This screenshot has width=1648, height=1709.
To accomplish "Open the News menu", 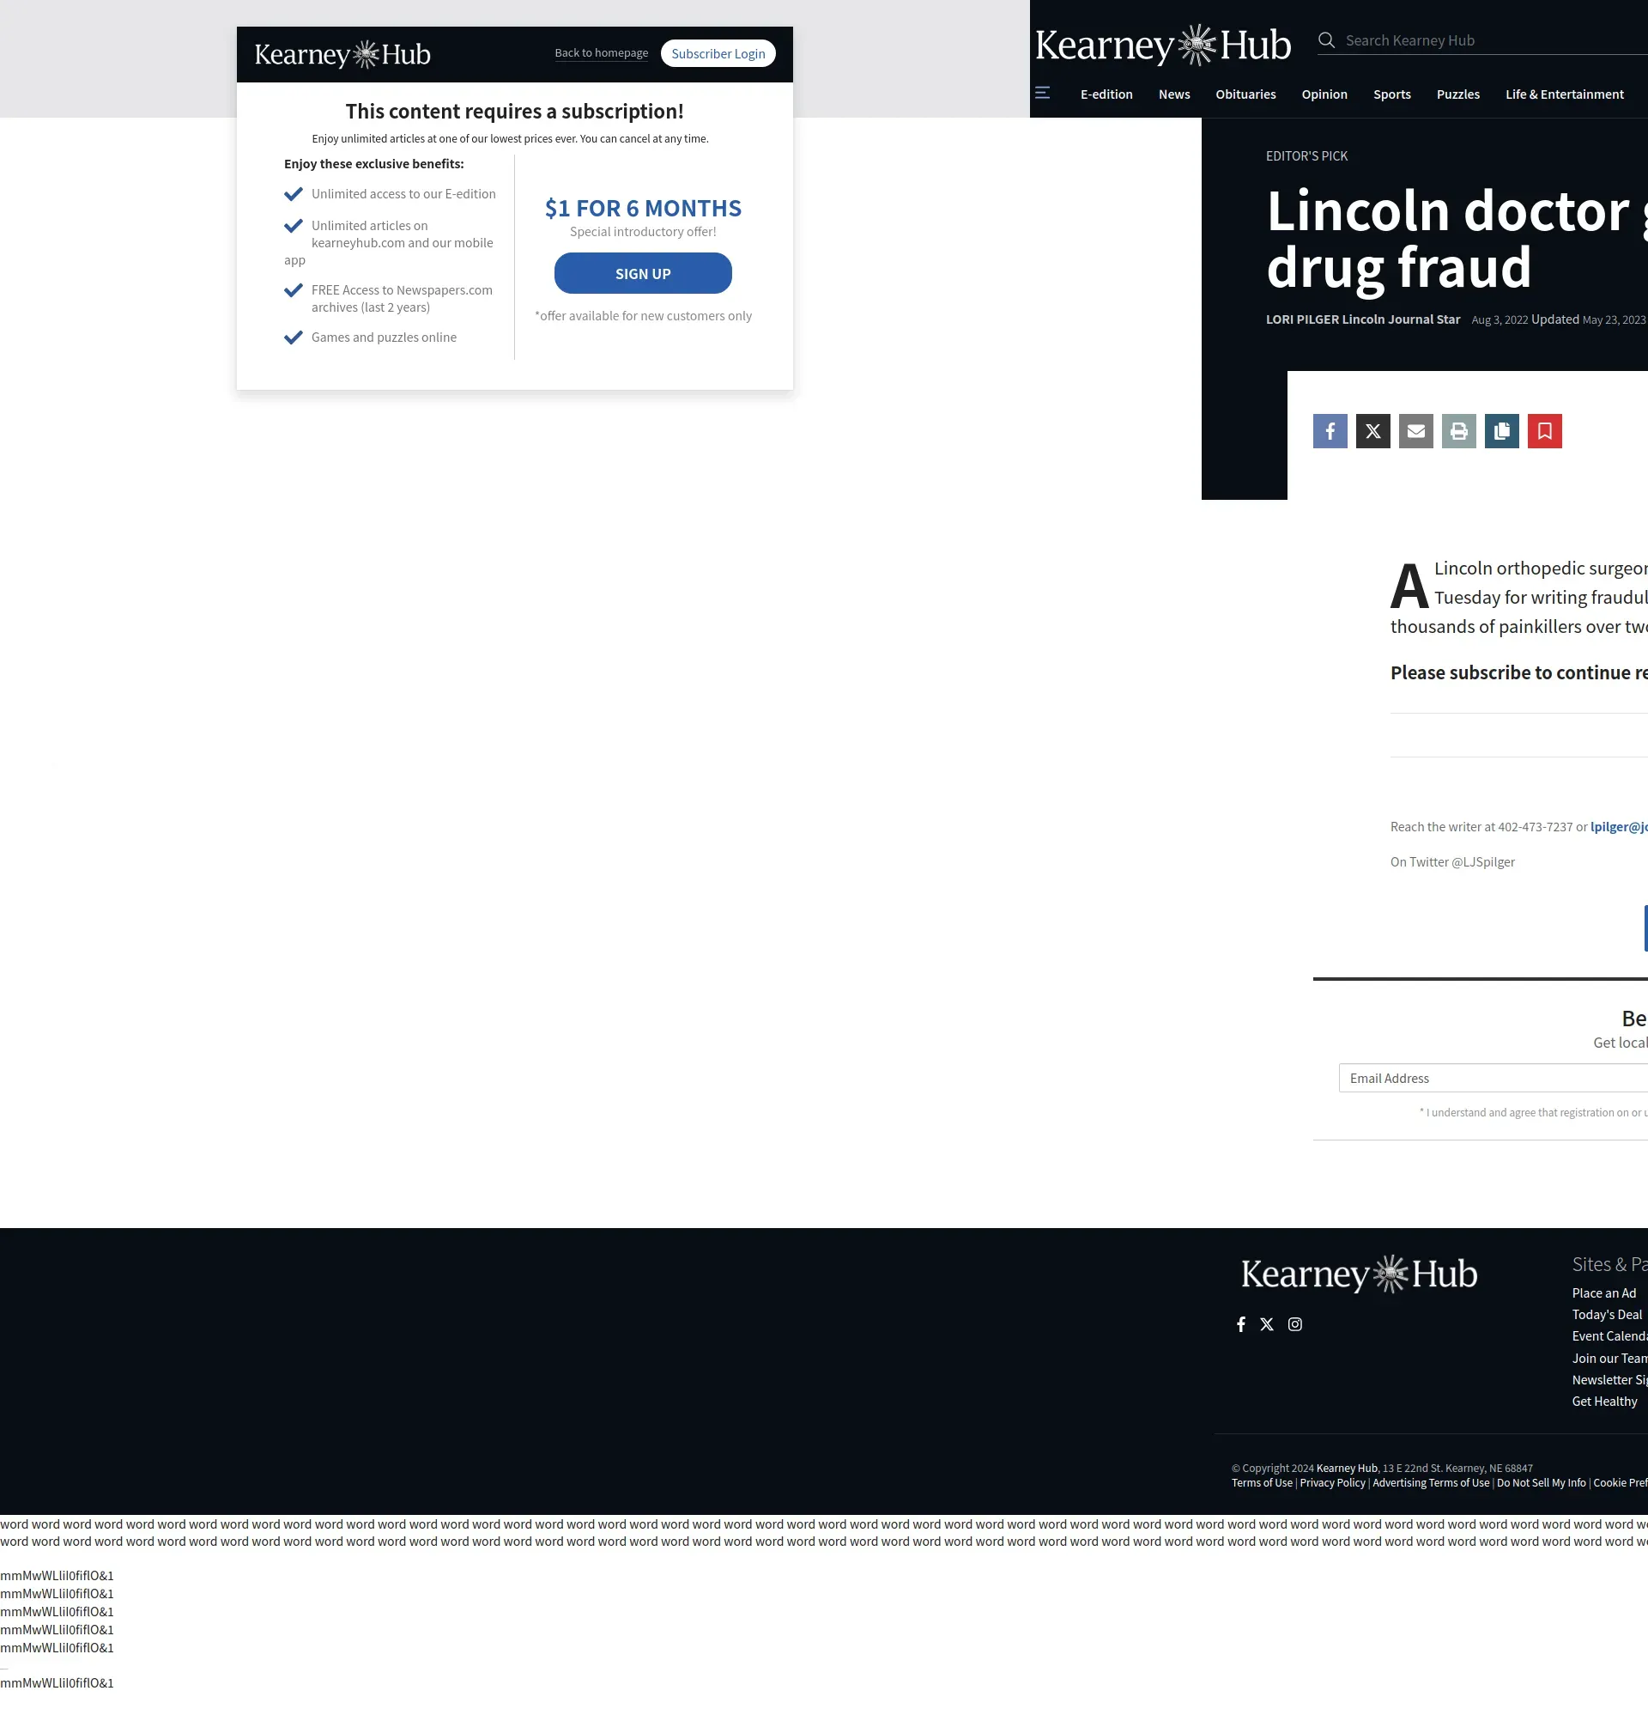I will coord(1174,94).
